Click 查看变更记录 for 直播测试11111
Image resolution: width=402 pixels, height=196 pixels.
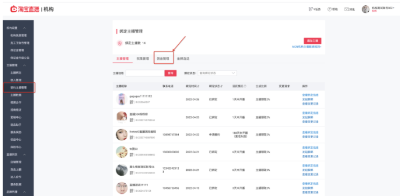click(310, 192)
